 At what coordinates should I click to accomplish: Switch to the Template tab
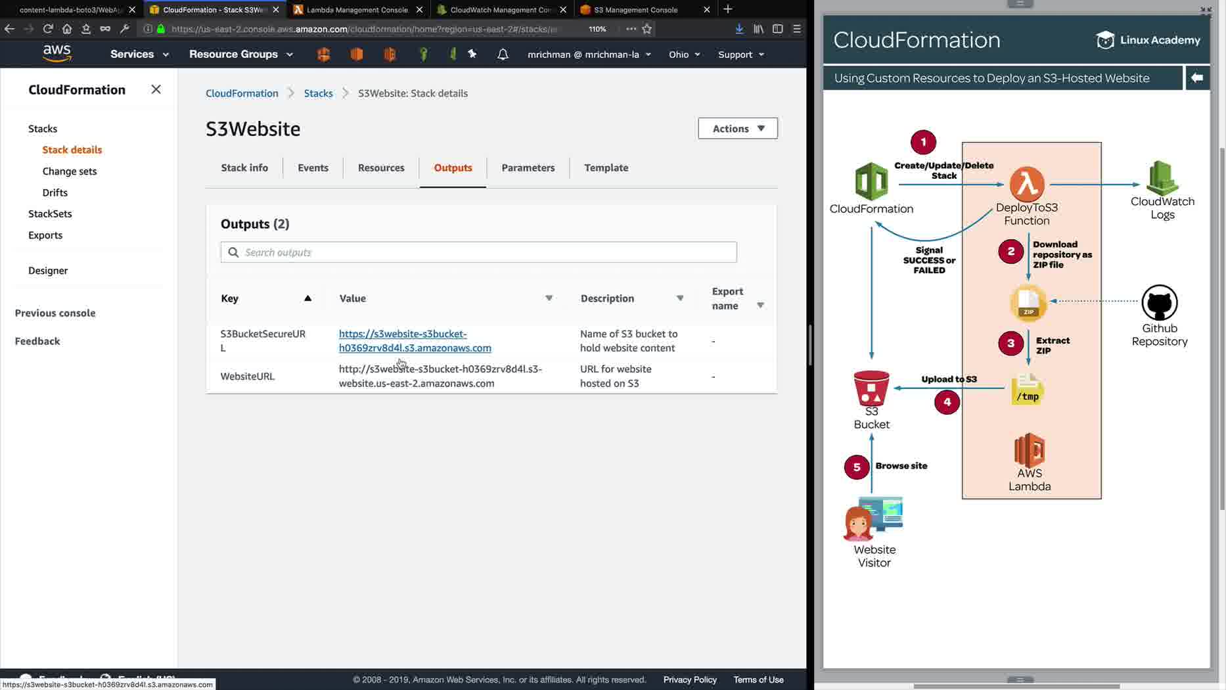click(x=606, y=168)
